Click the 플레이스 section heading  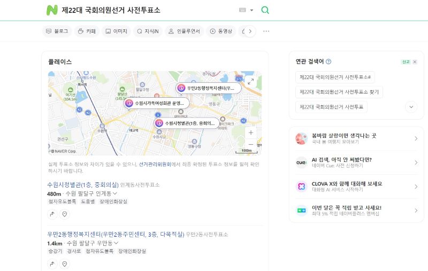60,62
